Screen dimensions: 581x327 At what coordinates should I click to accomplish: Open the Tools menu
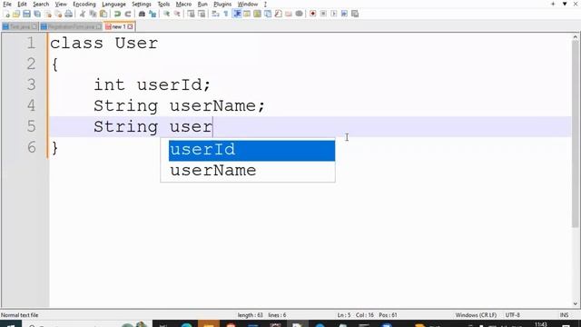pos(163,4)
